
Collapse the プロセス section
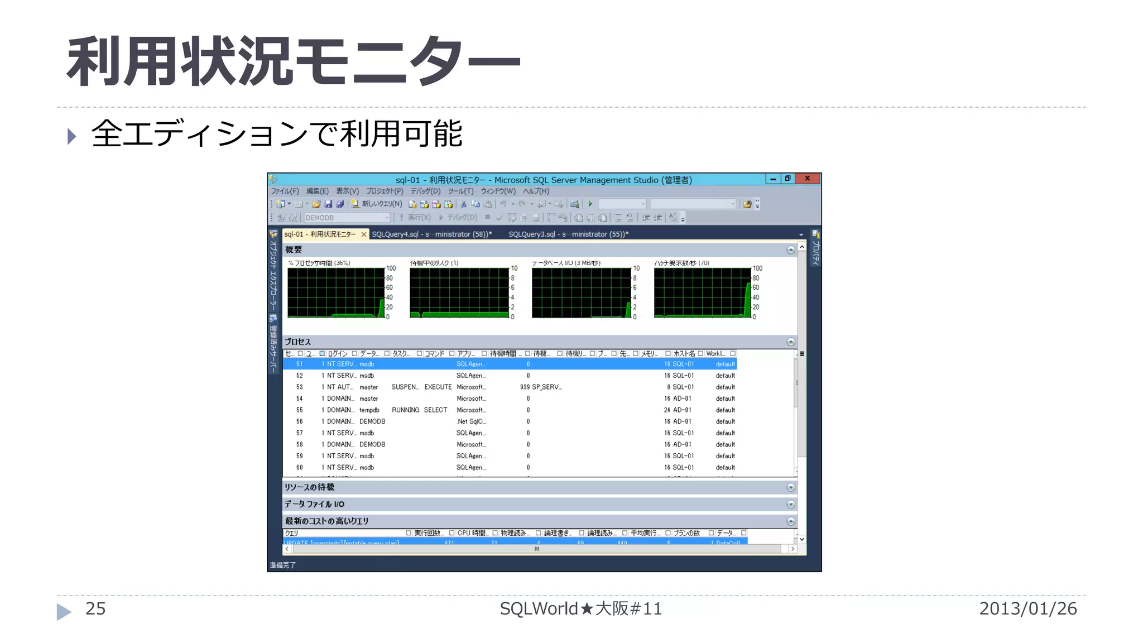(x=791, y=342)
